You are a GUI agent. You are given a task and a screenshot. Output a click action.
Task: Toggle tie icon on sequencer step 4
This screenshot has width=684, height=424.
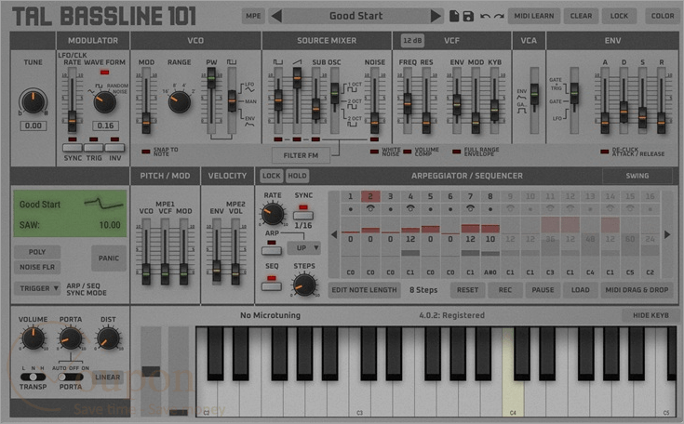[x=410, y=208]
